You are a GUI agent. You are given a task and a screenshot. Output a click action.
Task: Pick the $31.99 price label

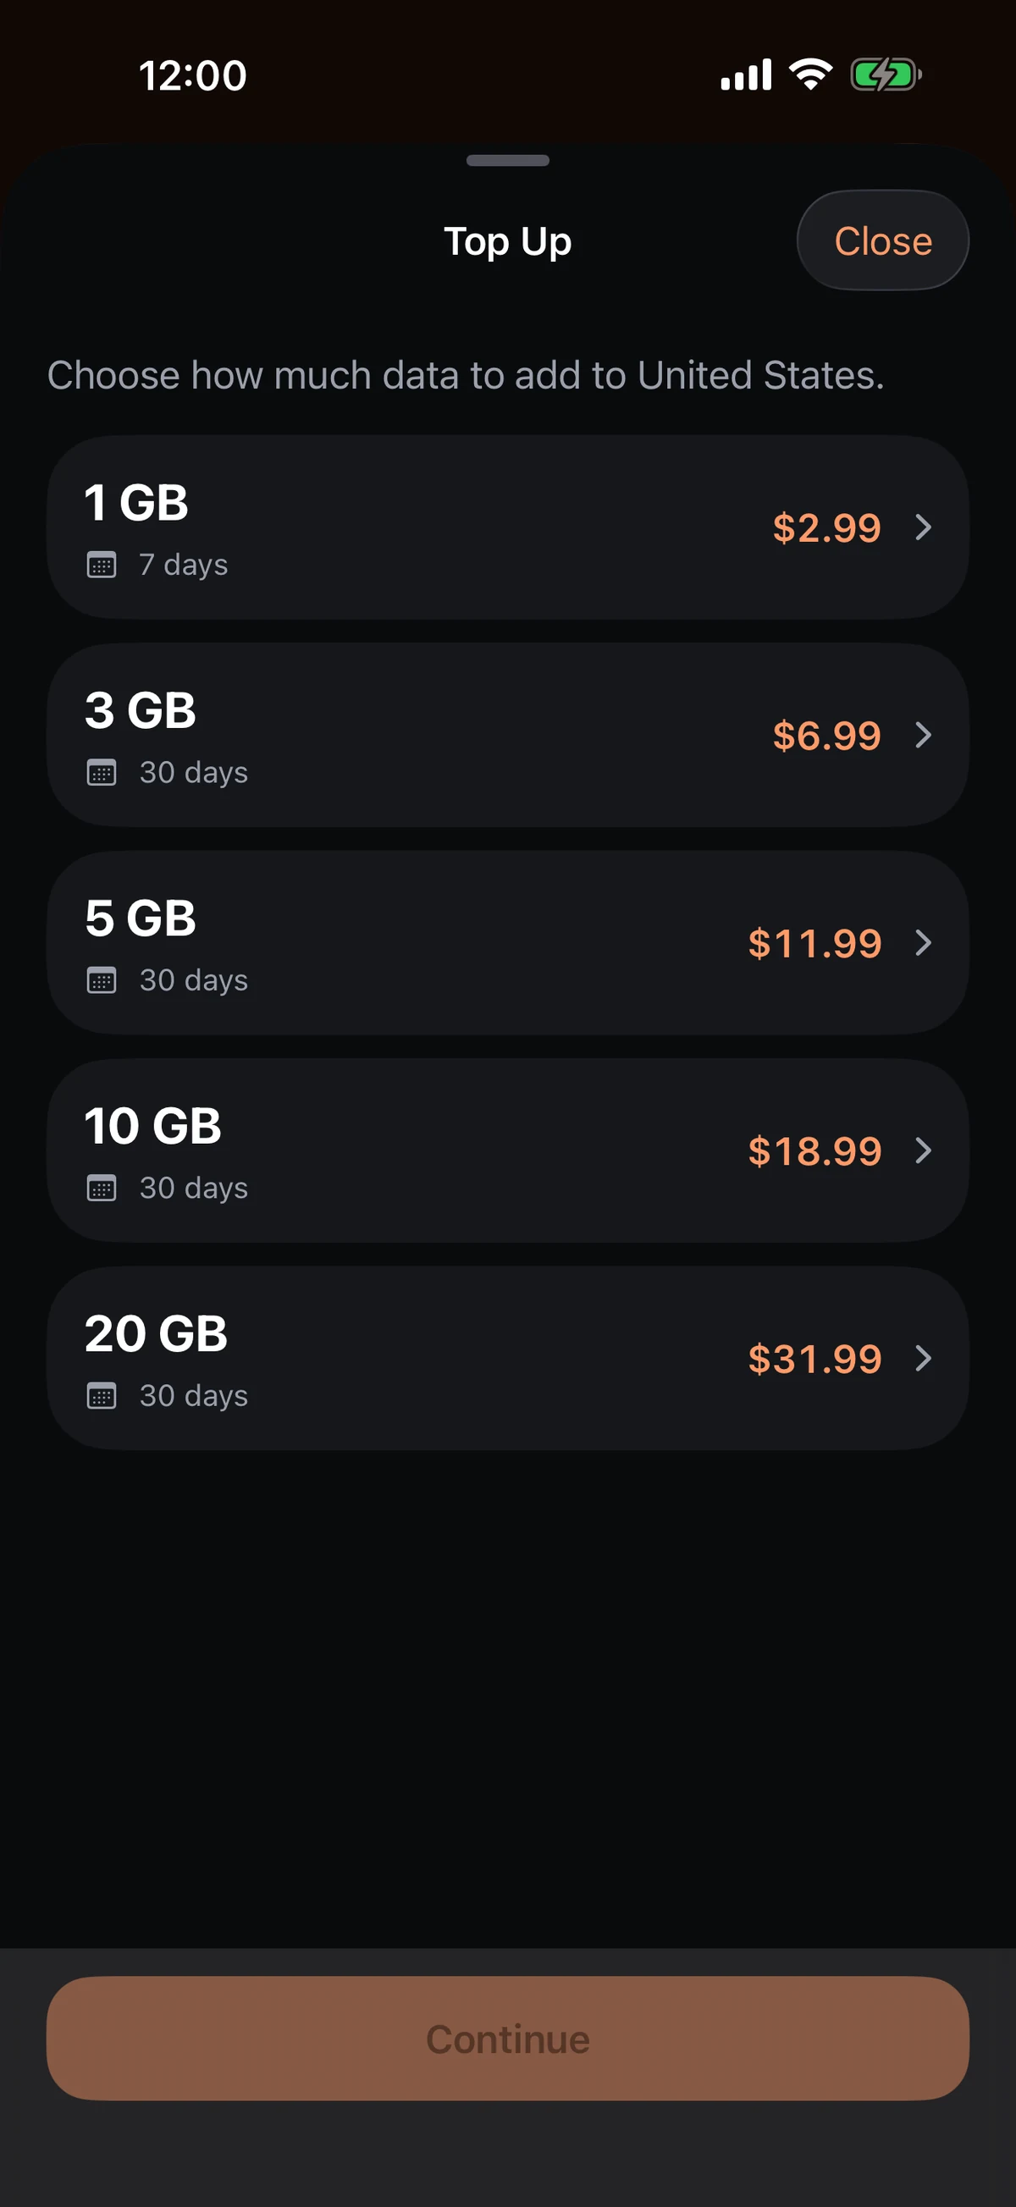tap(814, 1359)
